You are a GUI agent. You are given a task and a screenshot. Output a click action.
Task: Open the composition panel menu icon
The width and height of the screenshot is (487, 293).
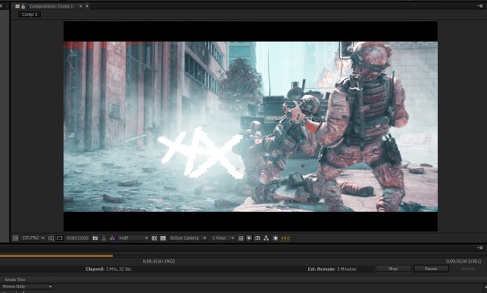(x=480, y=6)
